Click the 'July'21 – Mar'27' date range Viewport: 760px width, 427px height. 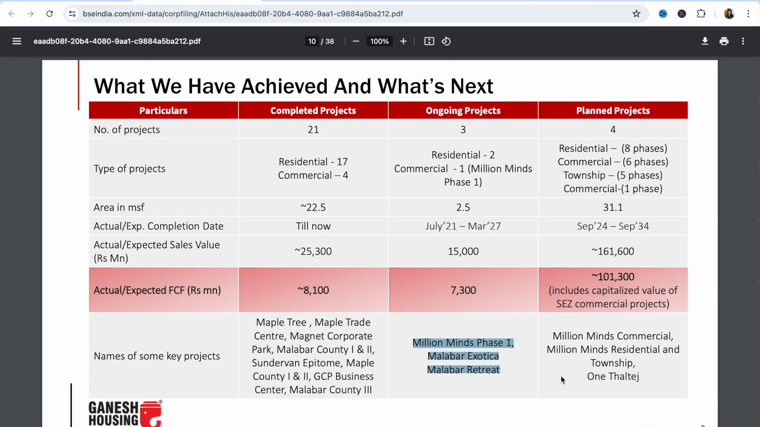[463, 226]
